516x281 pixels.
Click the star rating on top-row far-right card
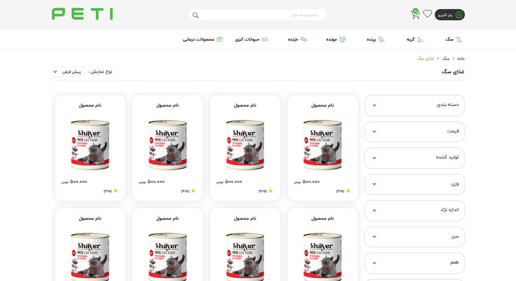343,191
